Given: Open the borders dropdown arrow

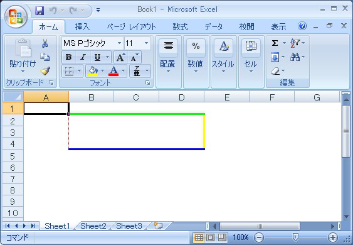Looking at the screenshot, I should point(79,71).
